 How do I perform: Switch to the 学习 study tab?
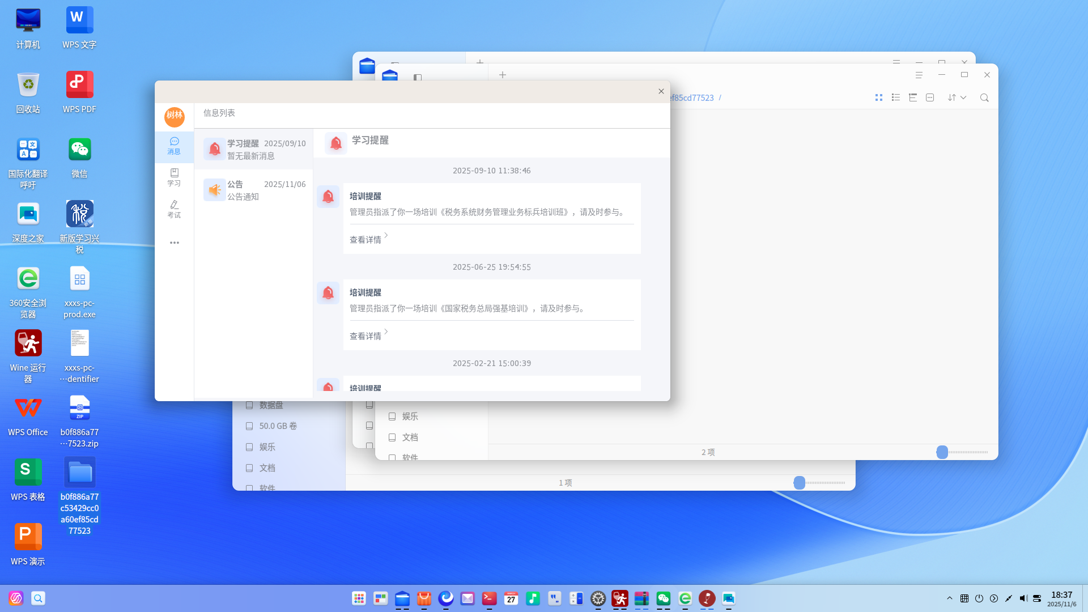pyautogui.click(x=174, y=178)
